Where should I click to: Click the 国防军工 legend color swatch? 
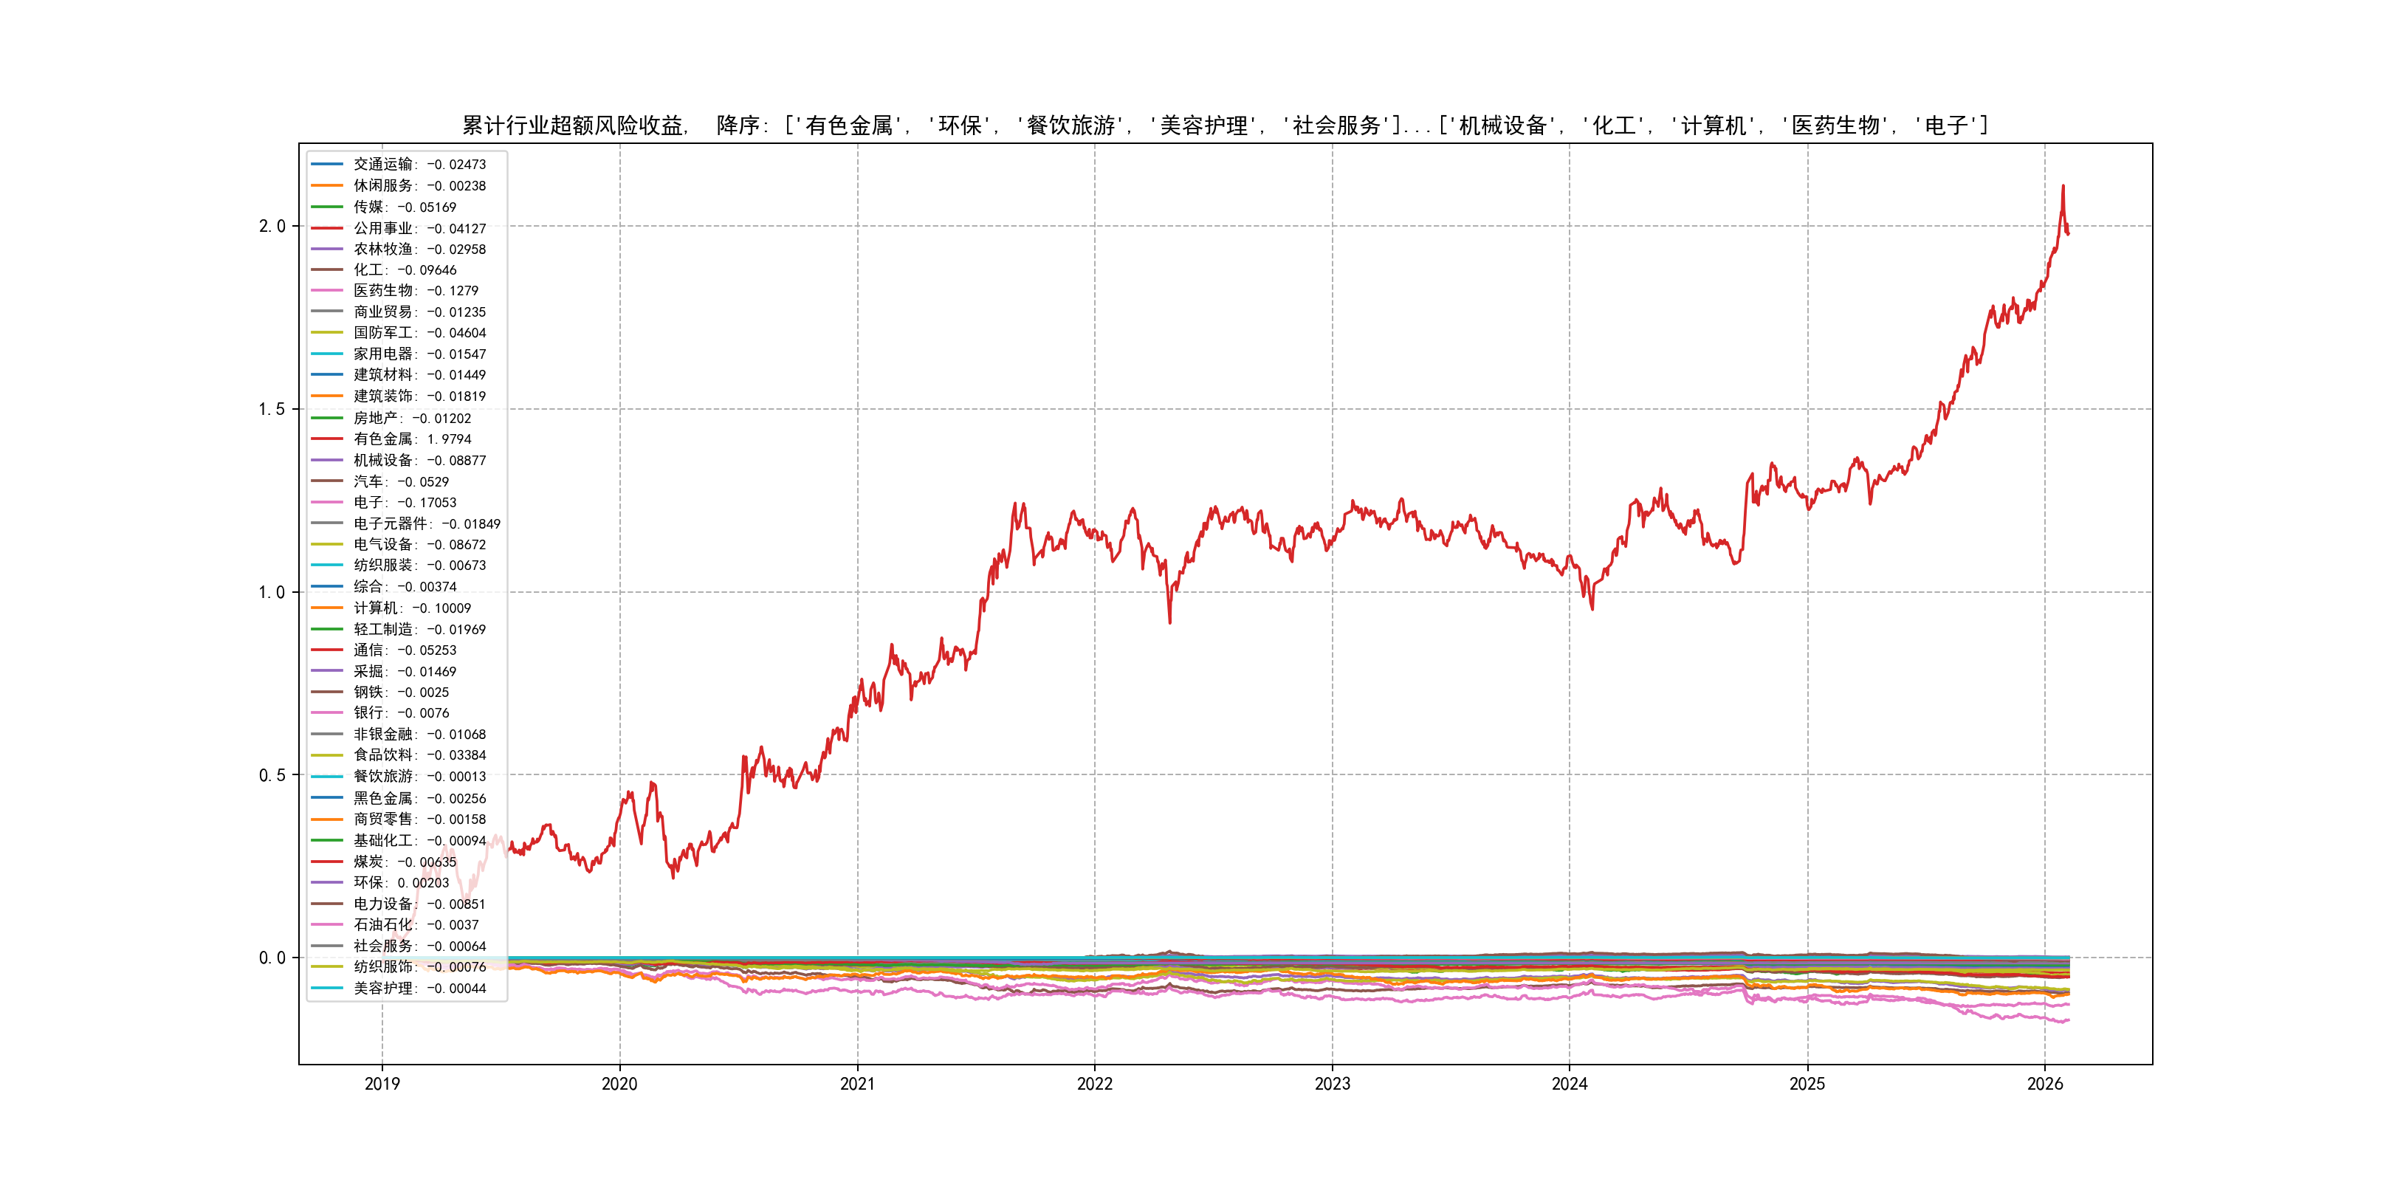pyautogui.click(x=327, y=332)
